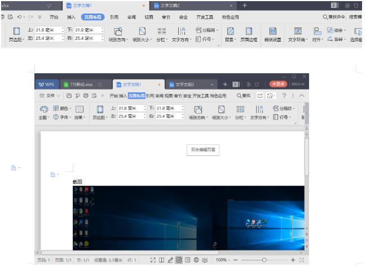366x273 pixels.
Task: Click the 稿纸设置 manuscript paper icon
Action: (273, 32)
